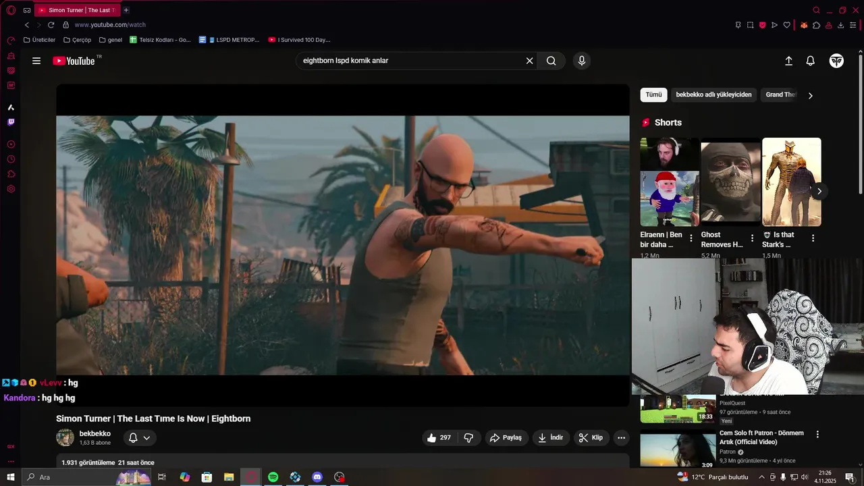Open the PixelQuest video thumbnail
The width and height of the screenshot is (864, 486).
pos(678,409)
